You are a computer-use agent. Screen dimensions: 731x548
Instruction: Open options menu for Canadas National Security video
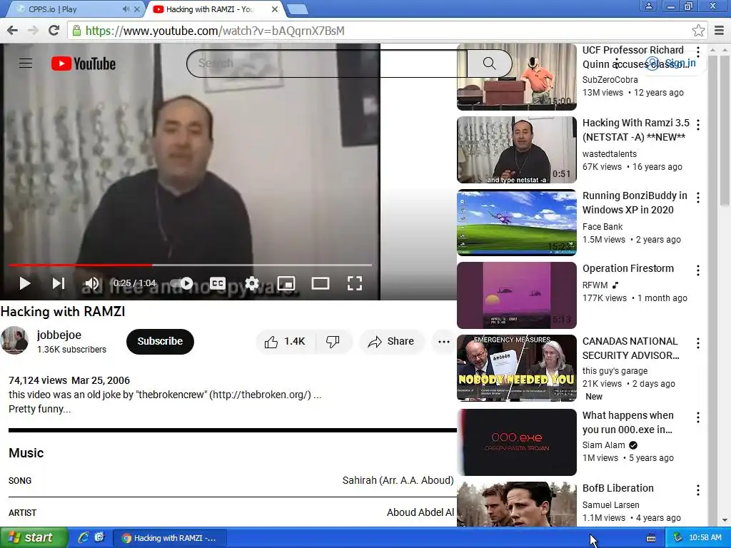698,343
